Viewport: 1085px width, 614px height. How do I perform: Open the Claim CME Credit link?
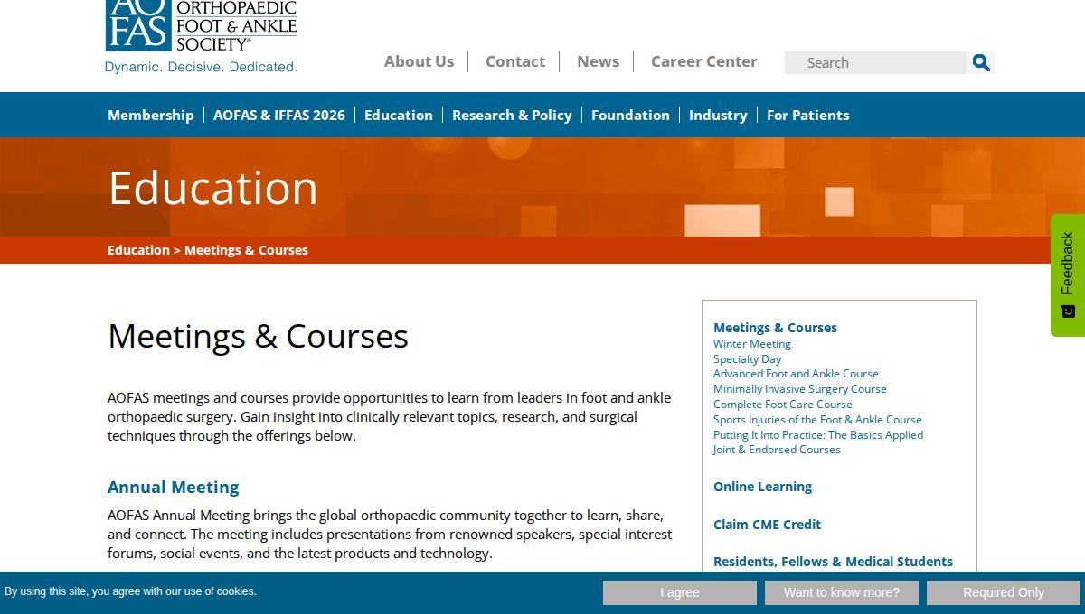coord(767,525)
